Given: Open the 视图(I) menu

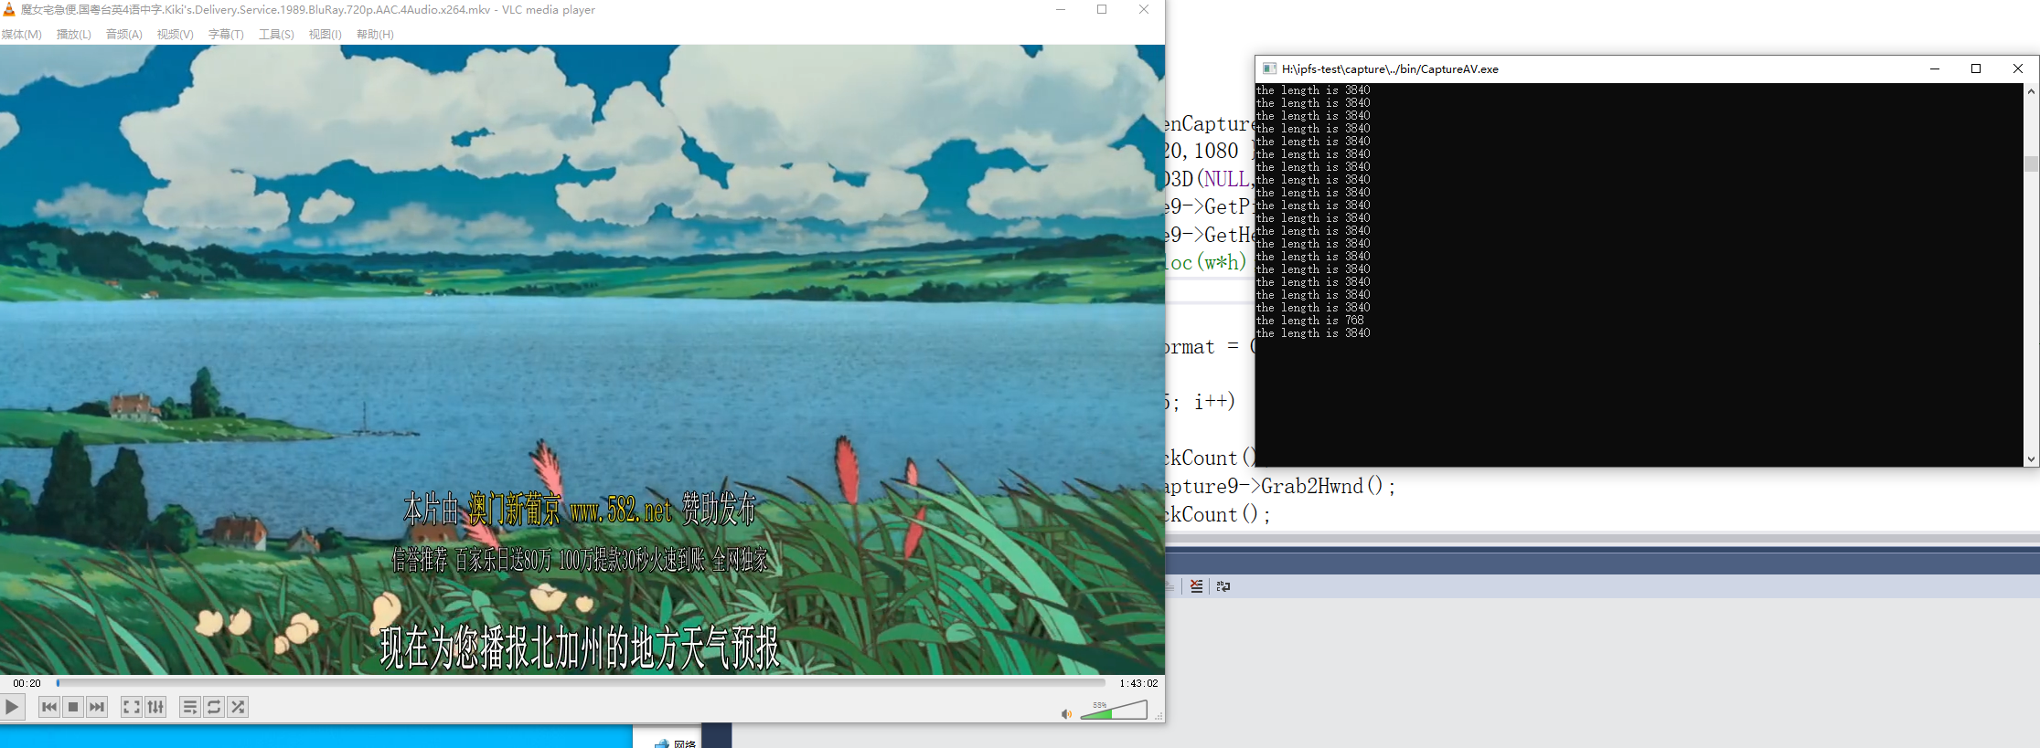Looking at the screenshot, I should (x=325, y=35).
